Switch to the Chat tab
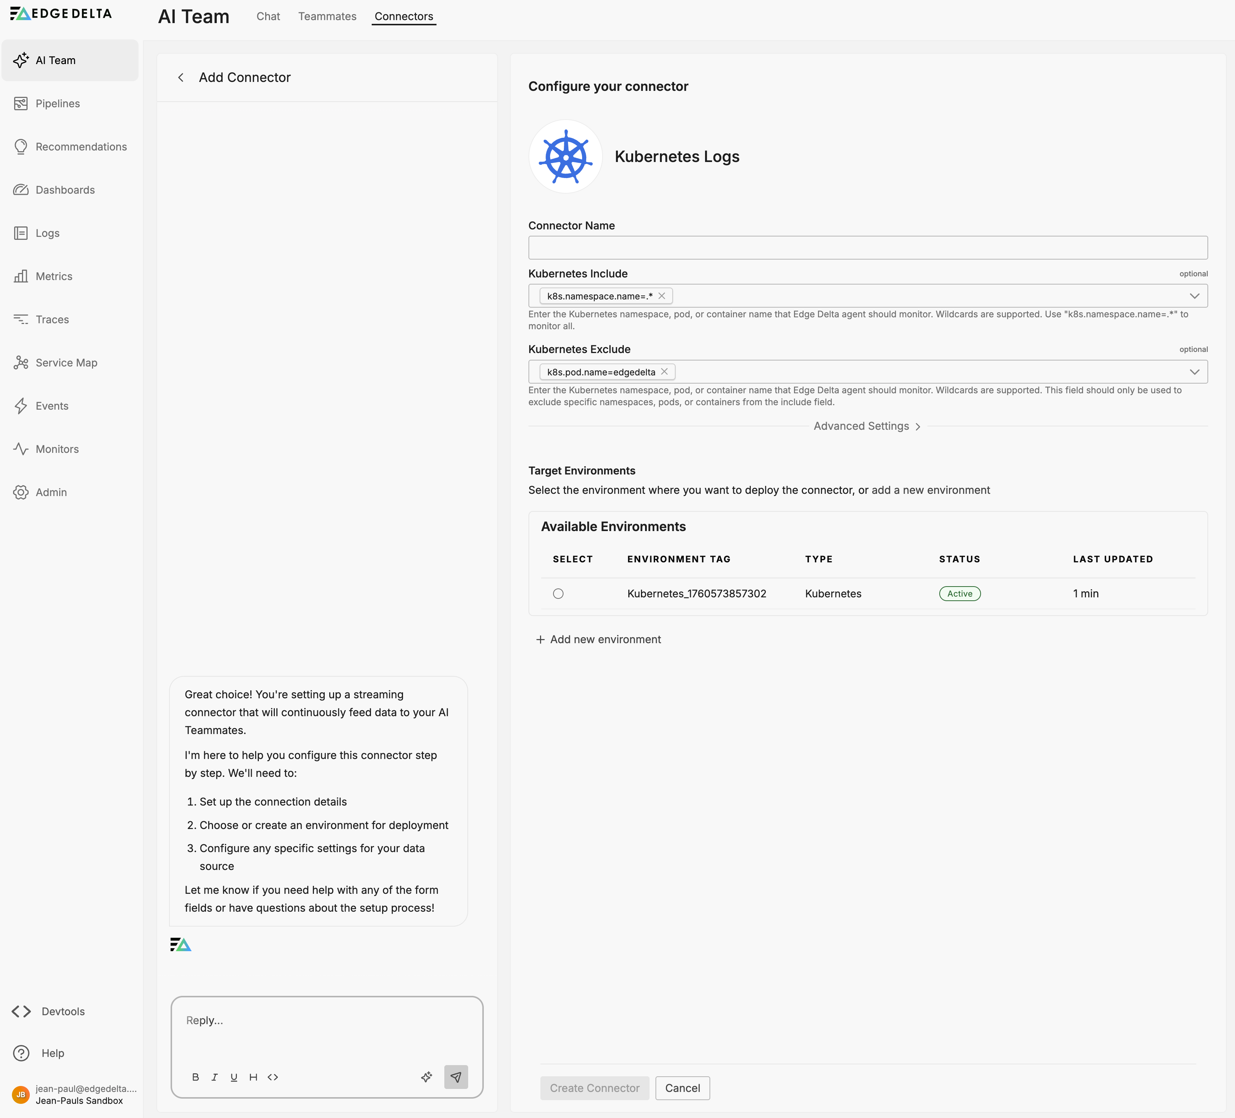The image size is (1235, 1118). click(268, 16)
